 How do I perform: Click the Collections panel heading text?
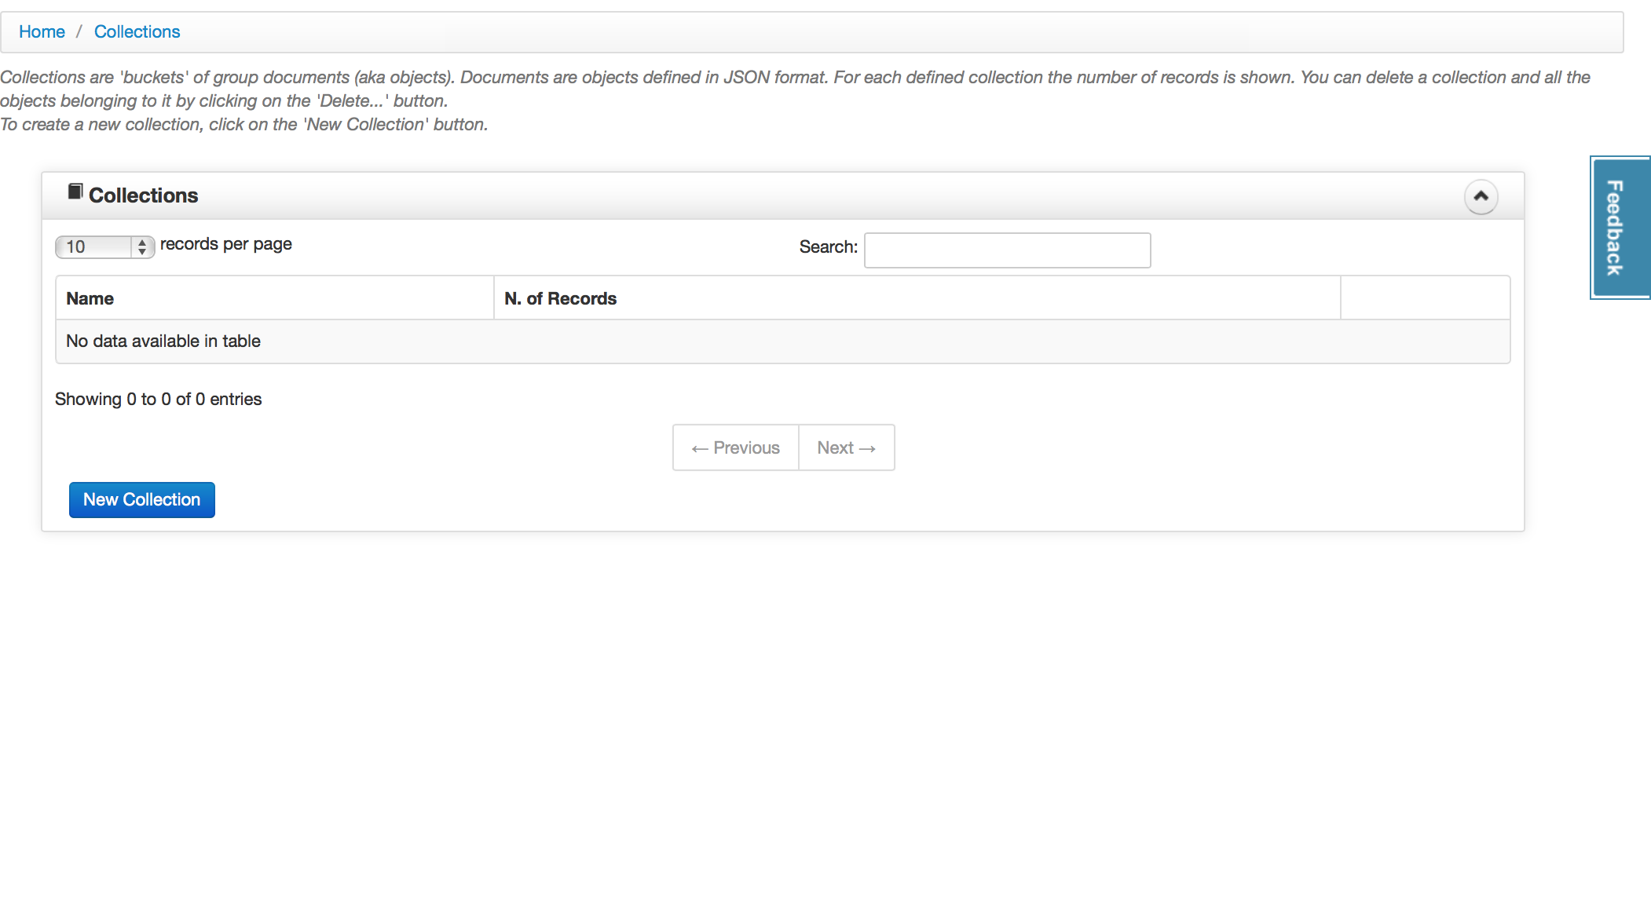tap(143, 195)
